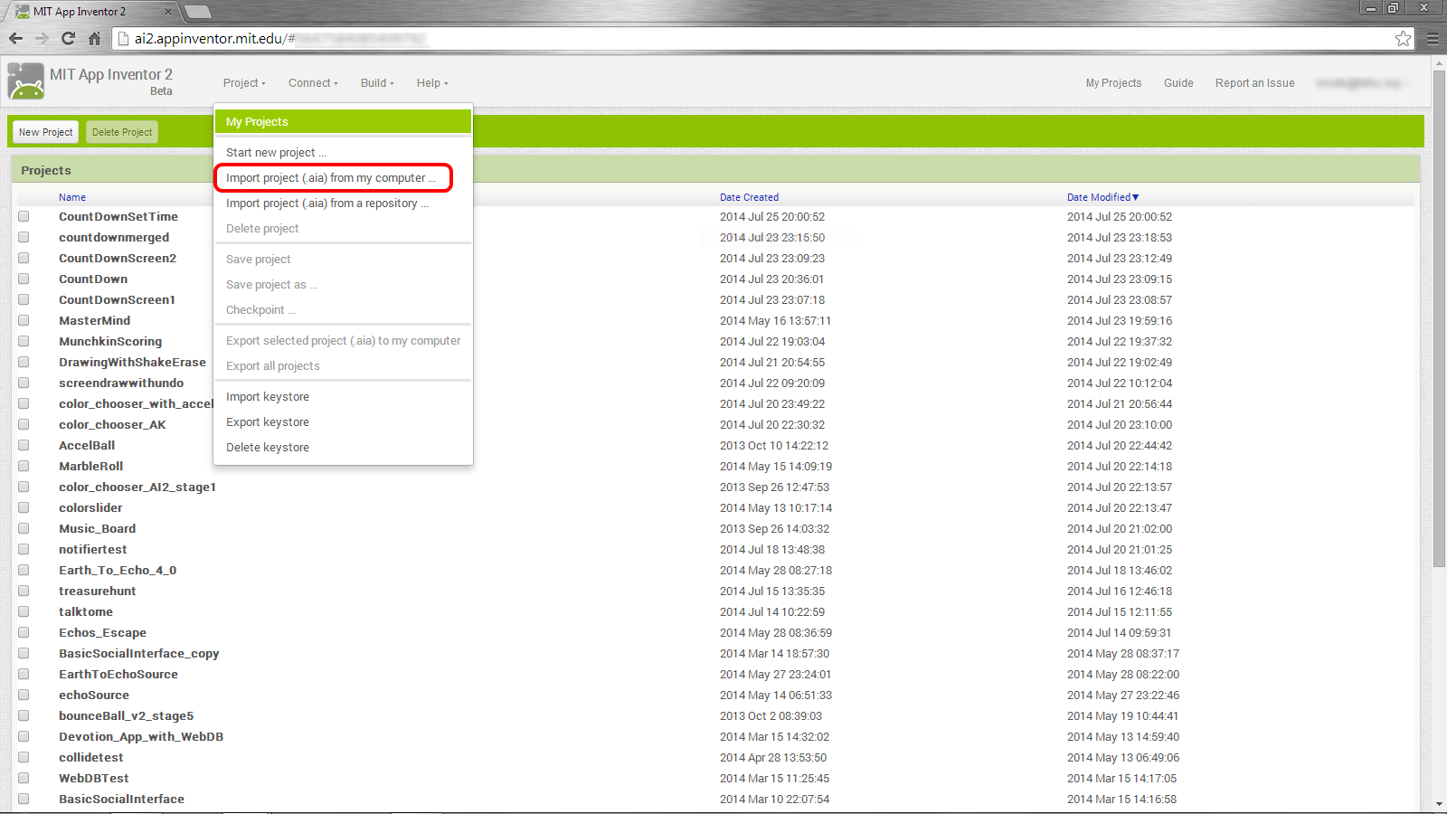Open the notifiertest project
The image size is (1447, 814).
click(93, 550)
